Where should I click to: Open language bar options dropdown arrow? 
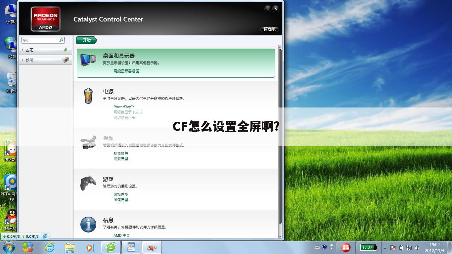(332, 249)
